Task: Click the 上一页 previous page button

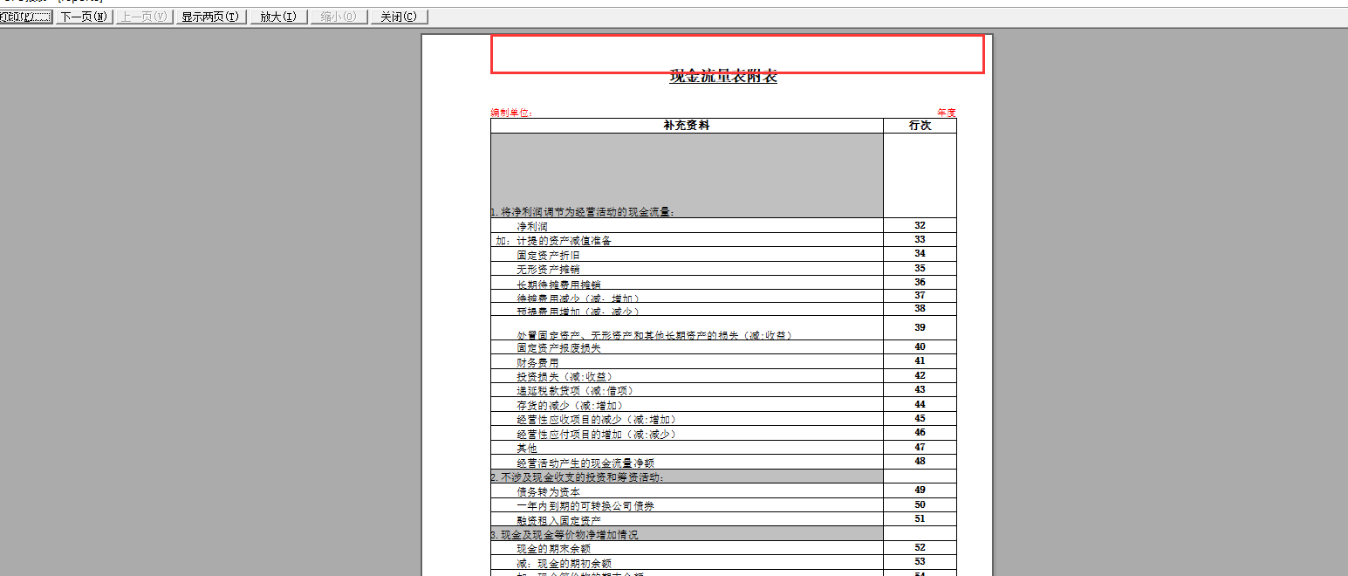Action: click(144, 17)
